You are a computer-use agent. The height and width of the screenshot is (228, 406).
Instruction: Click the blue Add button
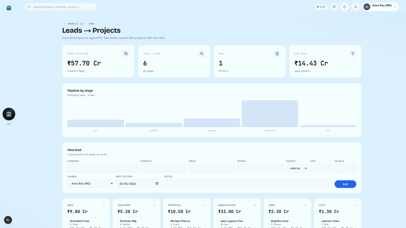(345, 184)
